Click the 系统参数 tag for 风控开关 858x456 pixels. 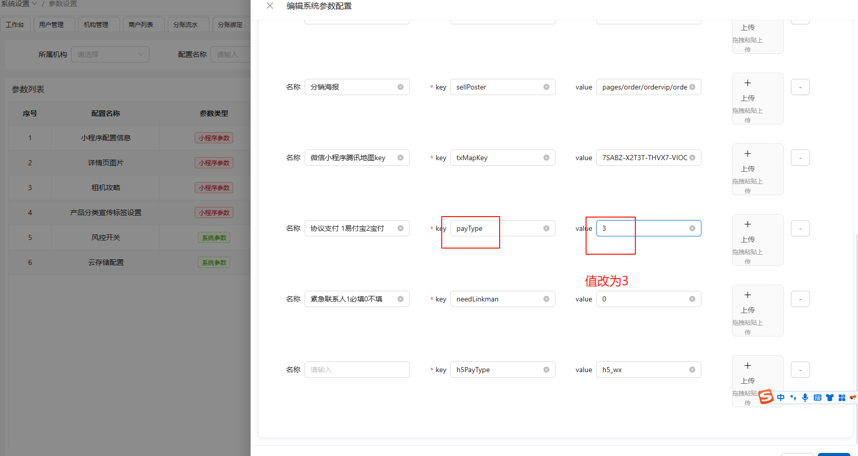[214, 237]
